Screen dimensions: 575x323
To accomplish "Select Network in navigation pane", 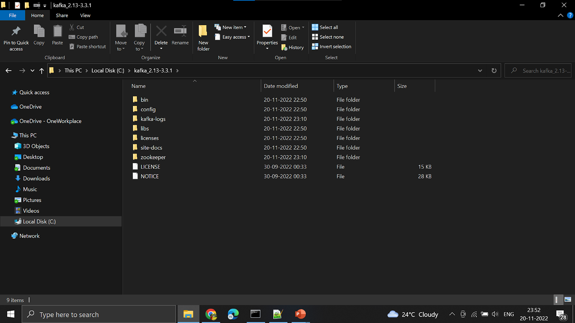I will (29, 236).
